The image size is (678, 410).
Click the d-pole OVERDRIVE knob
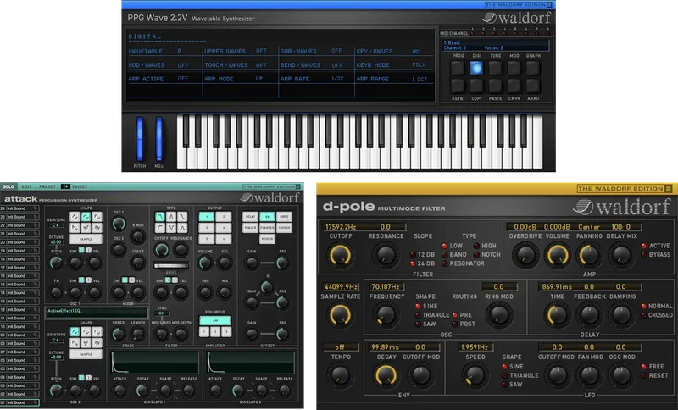(x=525, y=255)
